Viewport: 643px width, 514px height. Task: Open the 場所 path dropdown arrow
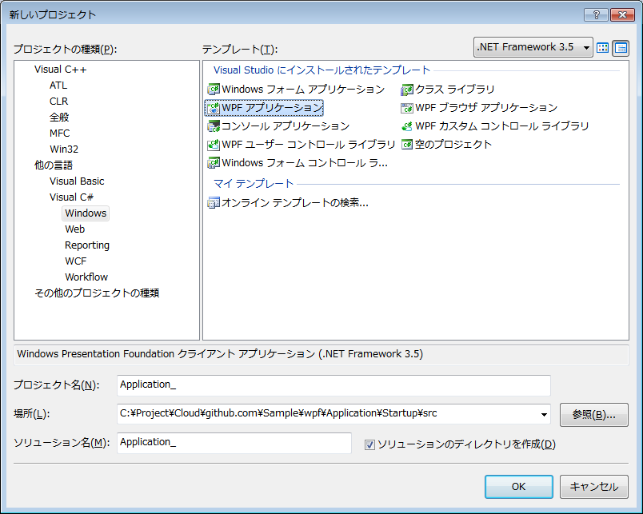tap(544, 414)
